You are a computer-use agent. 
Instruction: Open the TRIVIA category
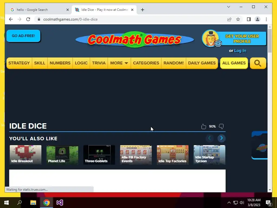point(99,63)
